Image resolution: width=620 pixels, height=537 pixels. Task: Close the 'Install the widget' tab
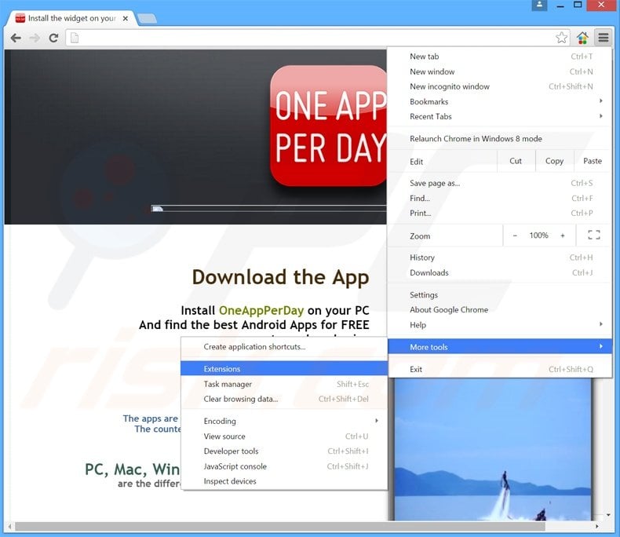[125, 18]
